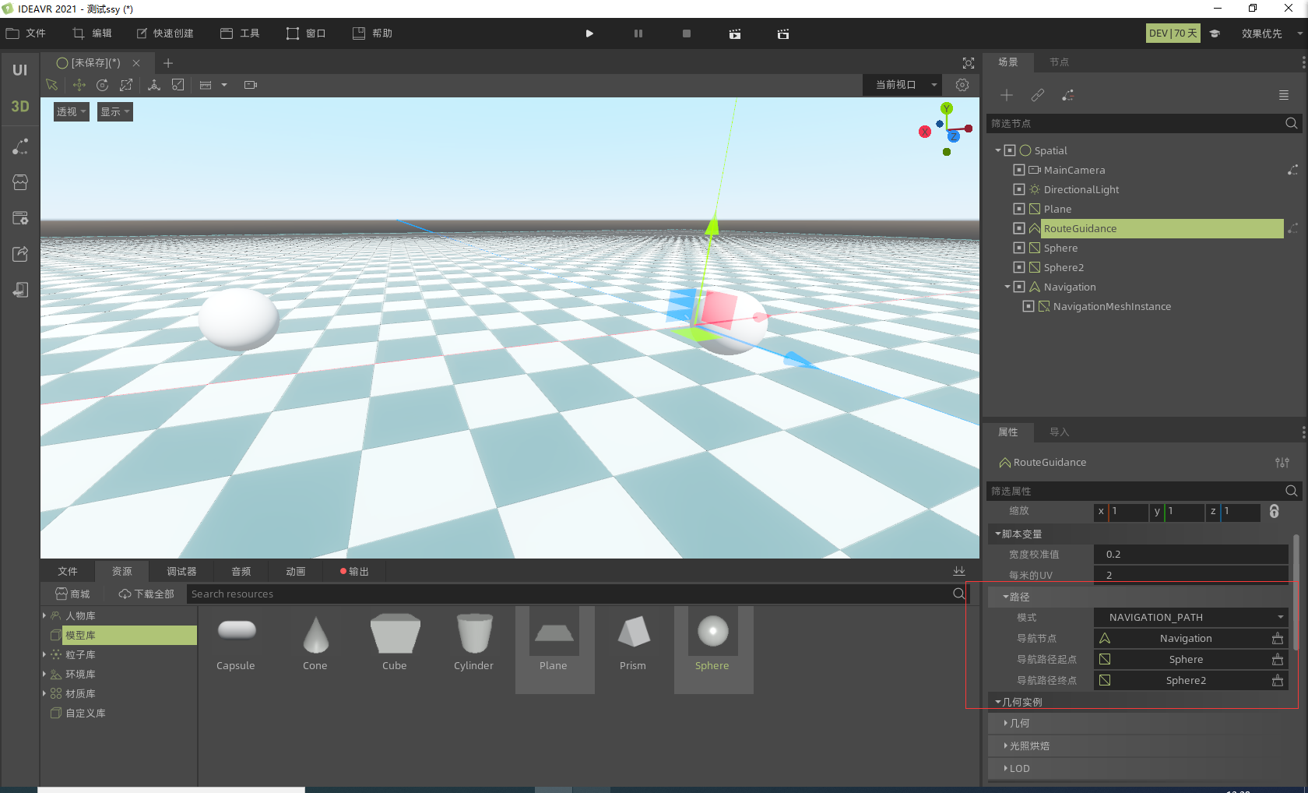Switch to the 节点 tab

click(1059, 62)
